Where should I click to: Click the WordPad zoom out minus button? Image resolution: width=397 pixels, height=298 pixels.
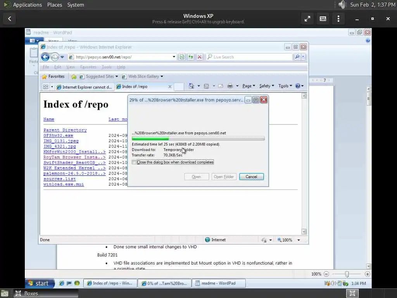click(326, 274)
